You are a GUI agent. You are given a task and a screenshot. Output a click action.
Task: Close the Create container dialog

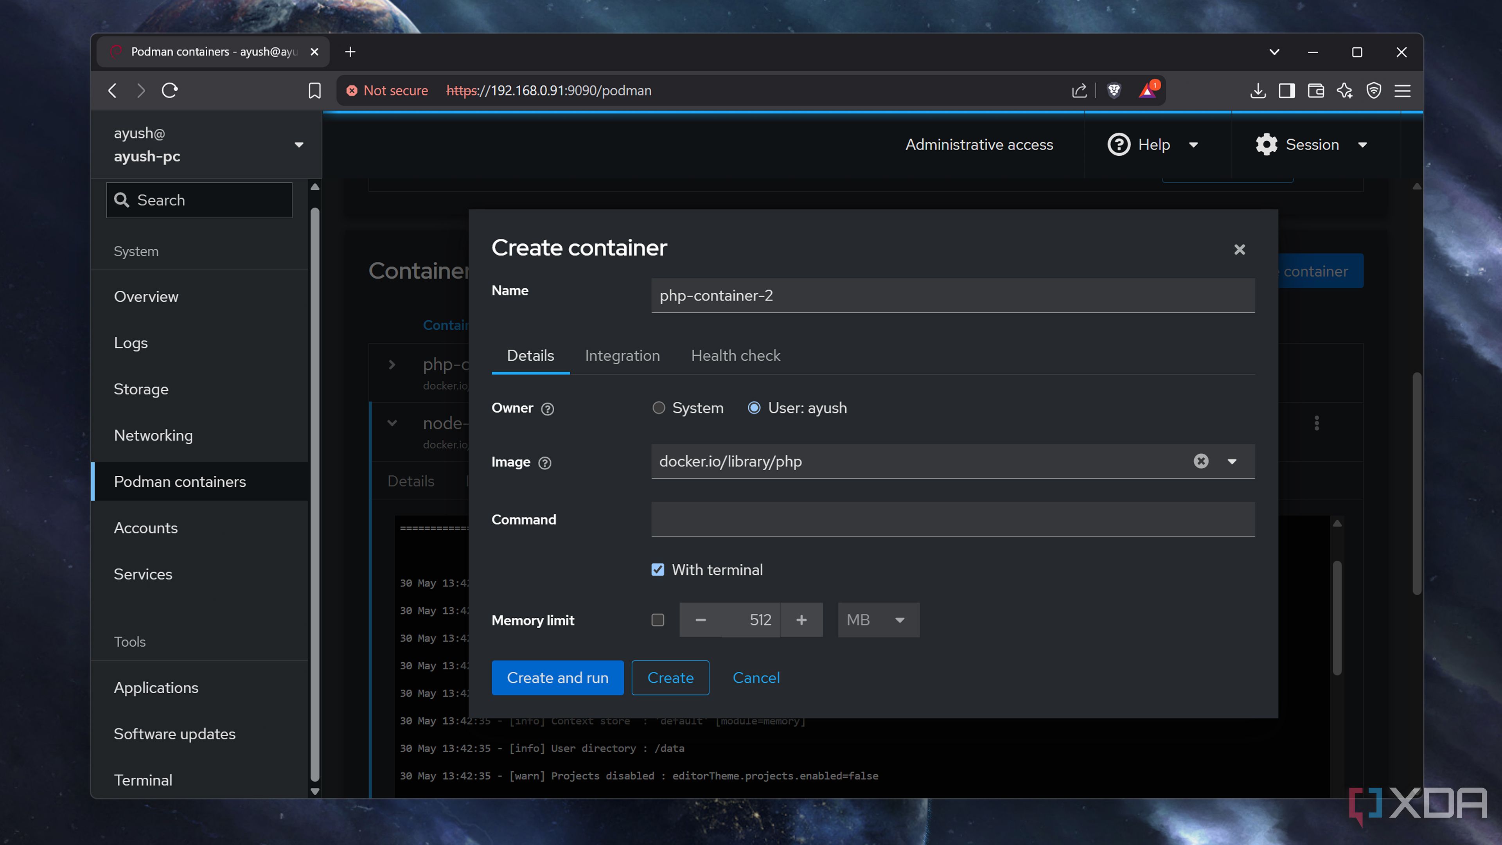tap(1240, 250)
